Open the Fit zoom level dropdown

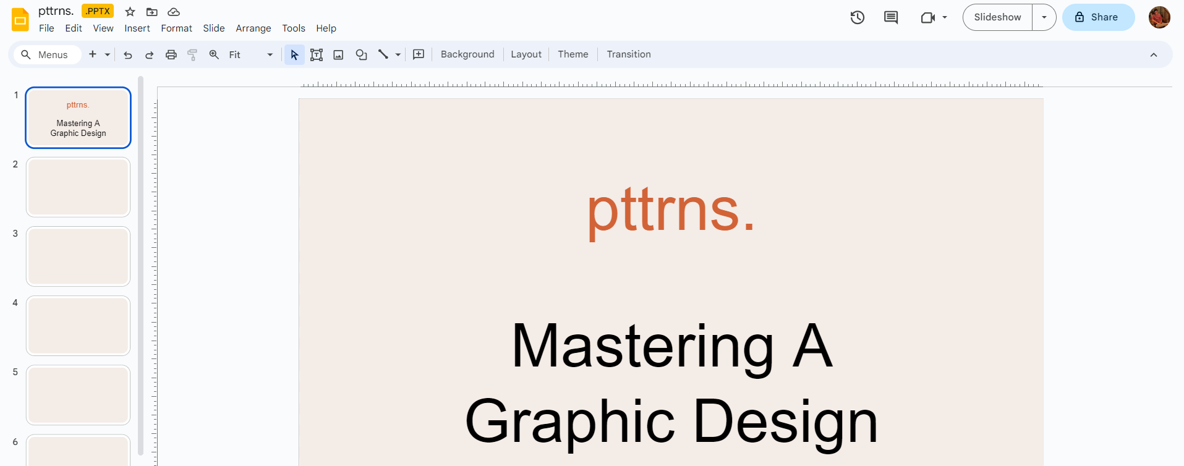pos(251,54)
